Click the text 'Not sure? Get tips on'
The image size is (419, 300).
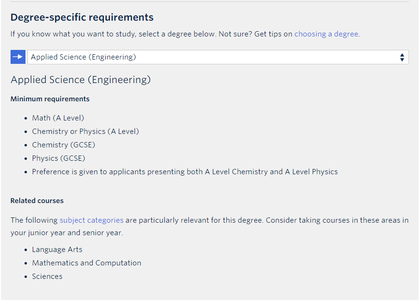256,34
